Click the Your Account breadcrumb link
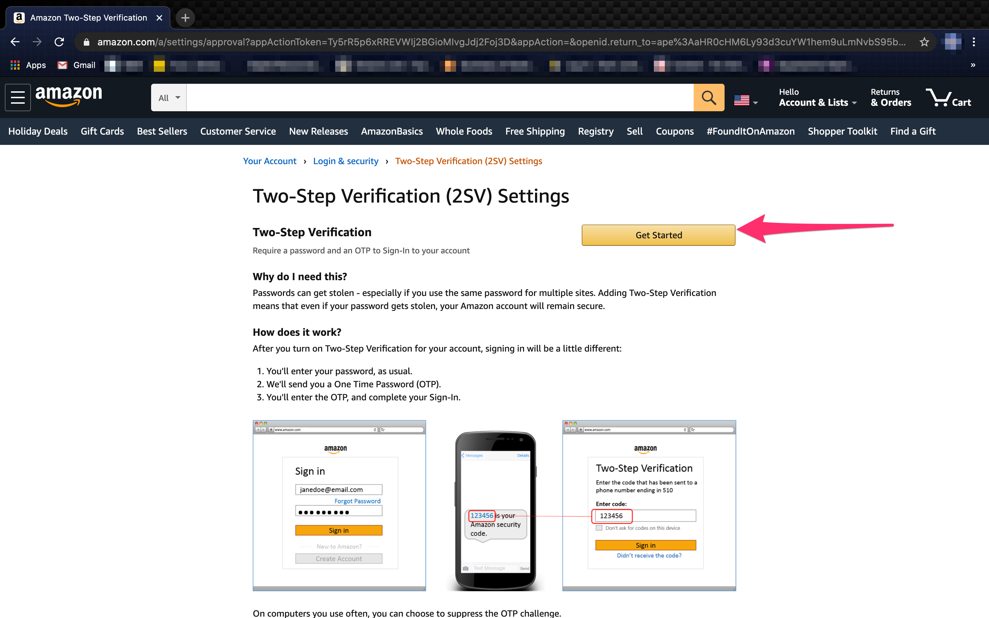This screenshot has width=989, height=618. (270, 161)
